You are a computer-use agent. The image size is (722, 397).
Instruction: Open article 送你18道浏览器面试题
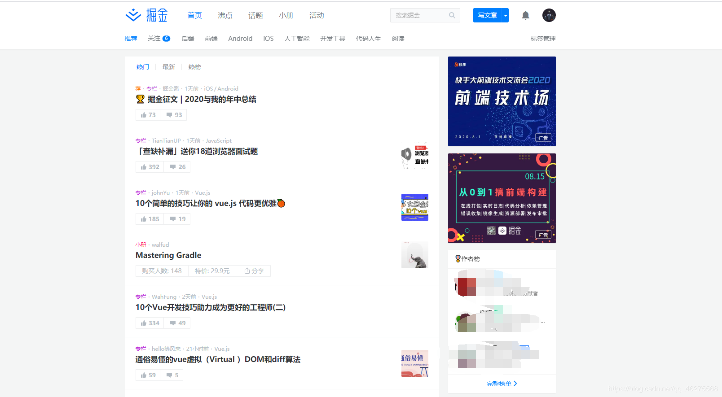[x=197, y=151]
